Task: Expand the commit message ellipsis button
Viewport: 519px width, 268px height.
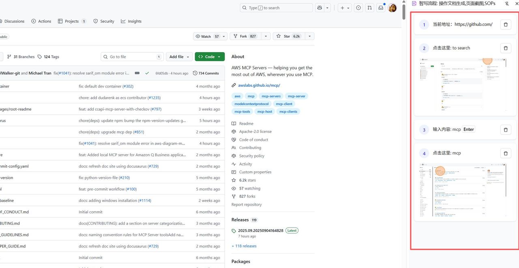Action: pos(137,73)
